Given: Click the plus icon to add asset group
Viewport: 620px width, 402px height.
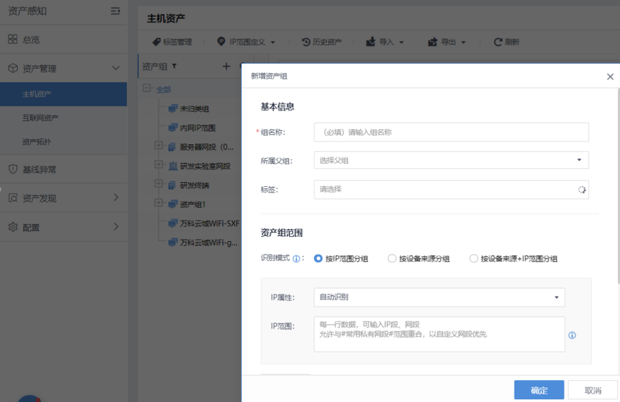Looking at the screenshot, I should [x=226, y=66].
